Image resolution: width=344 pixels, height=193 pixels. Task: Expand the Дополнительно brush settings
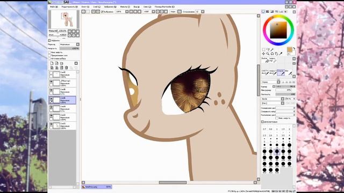[x=262, y=122]
